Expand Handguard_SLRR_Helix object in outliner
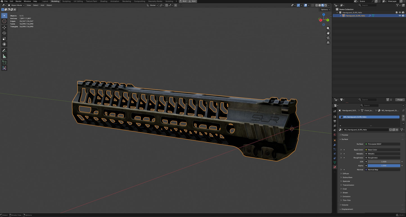This screenshot has height=217, width=406. point(340,16)
